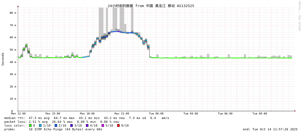
Task: Choose the magenta 5/10 loss swatch
Action: click(x=103, y=125)
